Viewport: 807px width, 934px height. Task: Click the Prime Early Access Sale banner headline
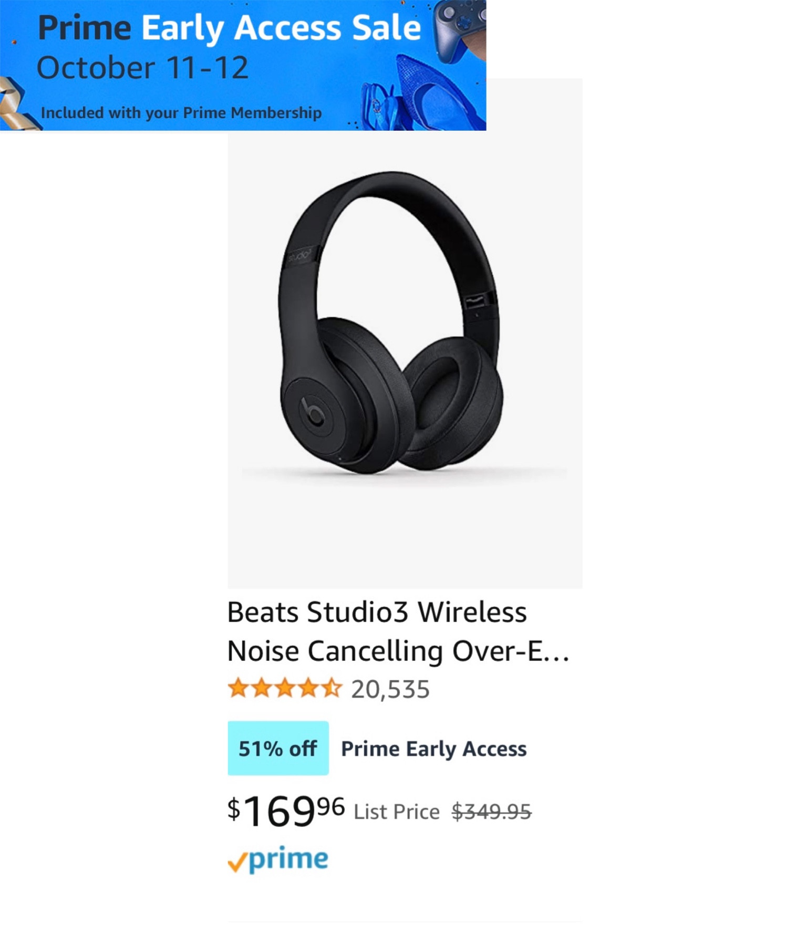click(x=229, y=27)
